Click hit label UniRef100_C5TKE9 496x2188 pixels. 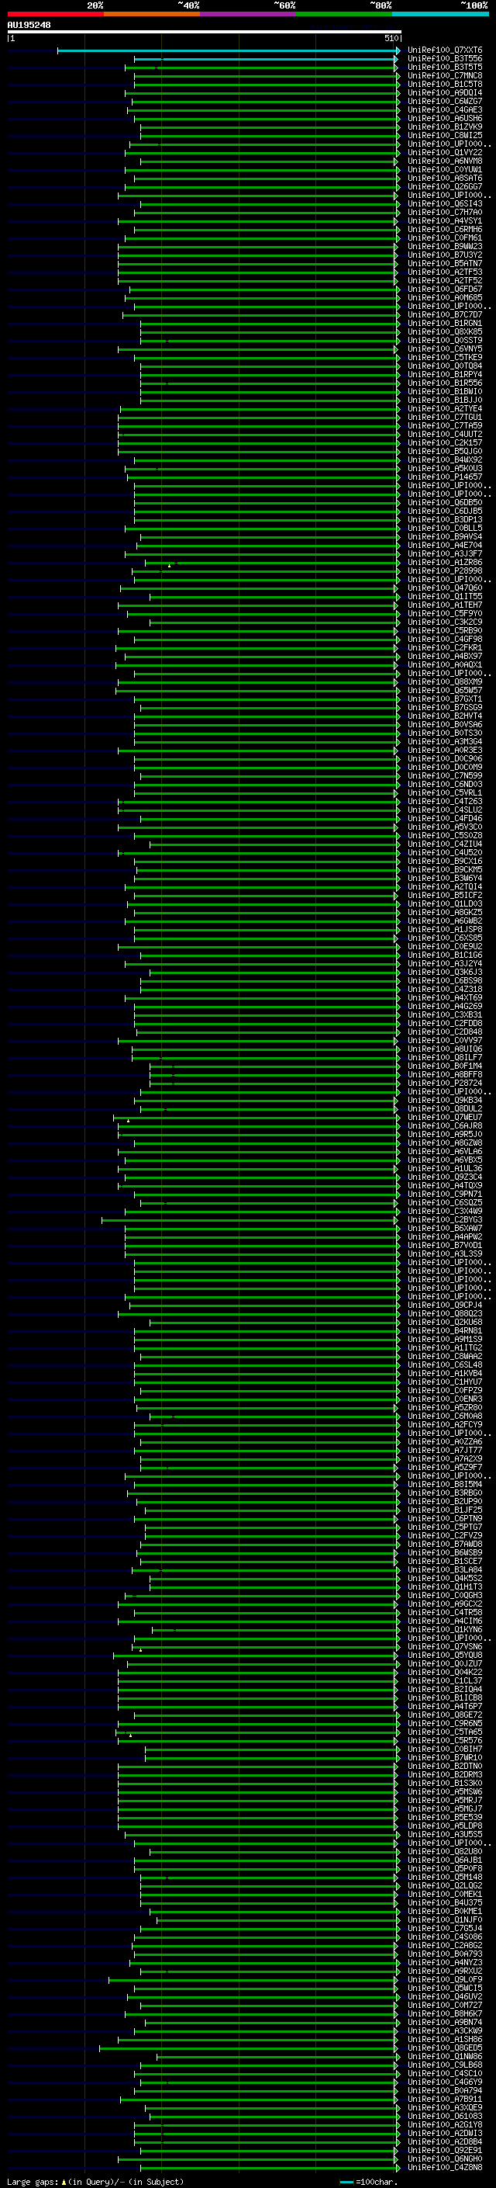click(x=445, y=358)
